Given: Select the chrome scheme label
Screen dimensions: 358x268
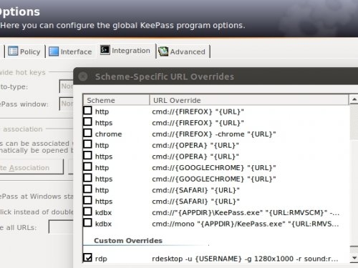Looking at the screenshot, I should pos(108,134).
